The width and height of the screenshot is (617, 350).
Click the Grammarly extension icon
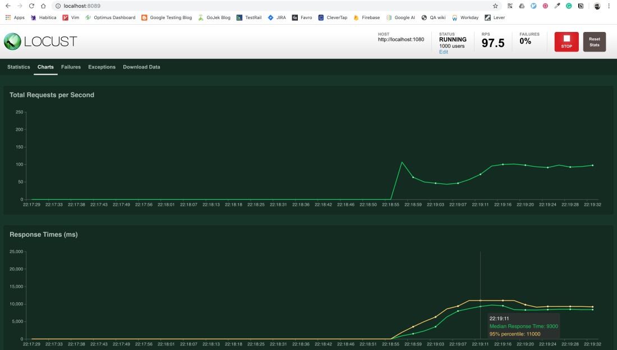[569, 6]
